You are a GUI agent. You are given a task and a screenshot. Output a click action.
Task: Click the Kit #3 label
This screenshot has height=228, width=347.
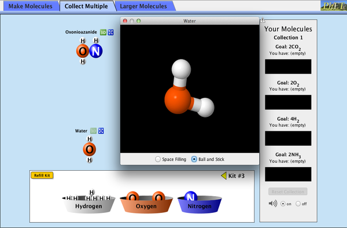(x=237, y=176)
